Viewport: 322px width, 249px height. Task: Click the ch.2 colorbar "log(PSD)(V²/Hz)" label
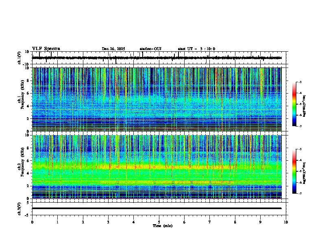coord(305,173)
